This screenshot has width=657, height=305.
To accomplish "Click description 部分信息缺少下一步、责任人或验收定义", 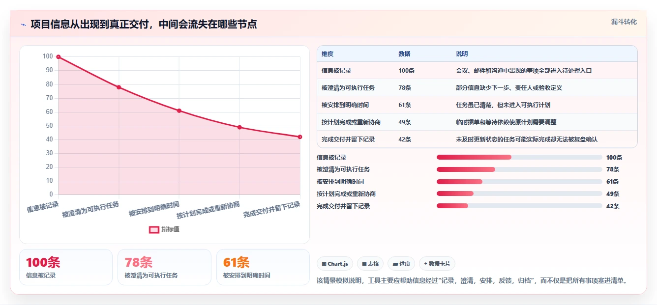I will click(x=509, y=88).
